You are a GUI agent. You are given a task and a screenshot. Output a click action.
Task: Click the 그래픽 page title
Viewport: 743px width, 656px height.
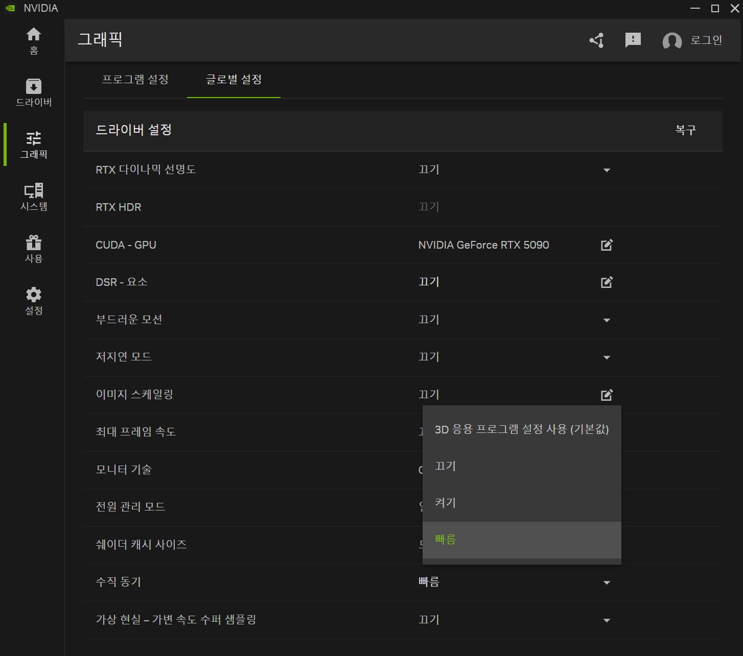click(x=100, y=39)
